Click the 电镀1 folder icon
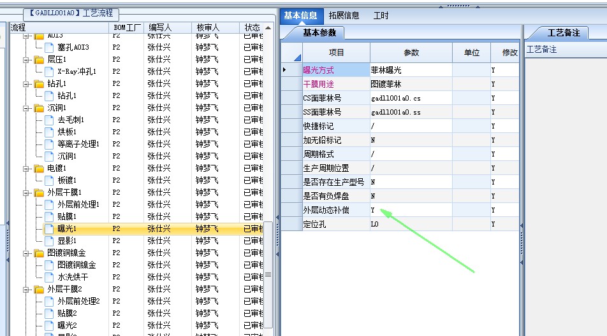607x336 pixels. coord(39,169)
